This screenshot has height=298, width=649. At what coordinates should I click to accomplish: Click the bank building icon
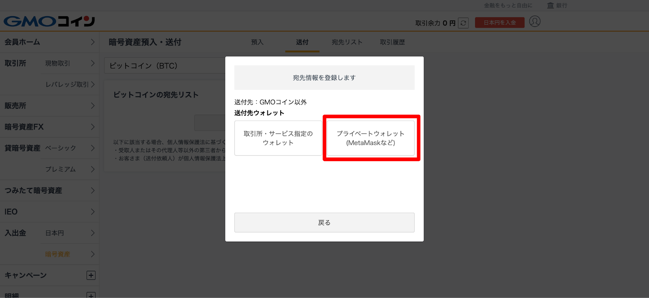coord(550,5)
